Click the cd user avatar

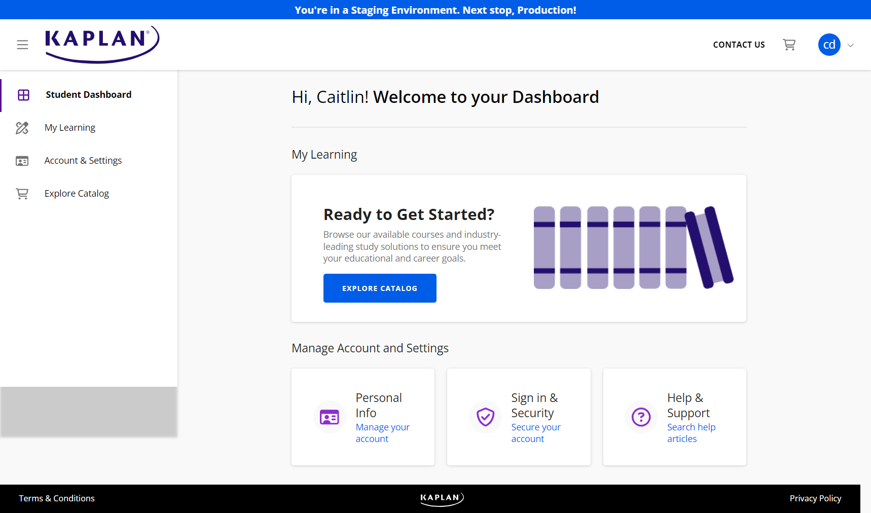click(829, 45)
